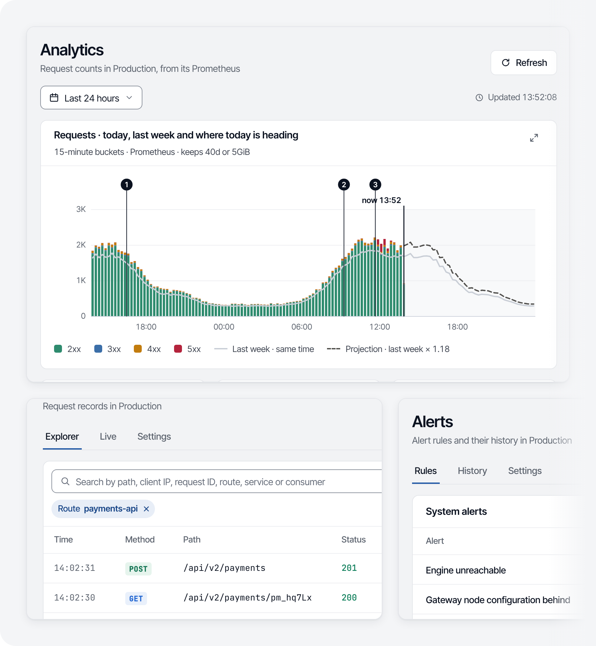Select chart annotation marker 1

(x=127, y=185)
